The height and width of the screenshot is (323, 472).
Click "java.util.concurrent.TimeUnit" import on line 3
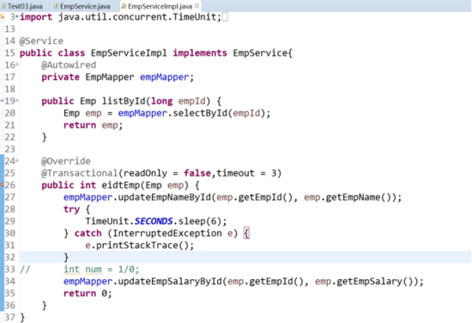[x=137, y=17]
